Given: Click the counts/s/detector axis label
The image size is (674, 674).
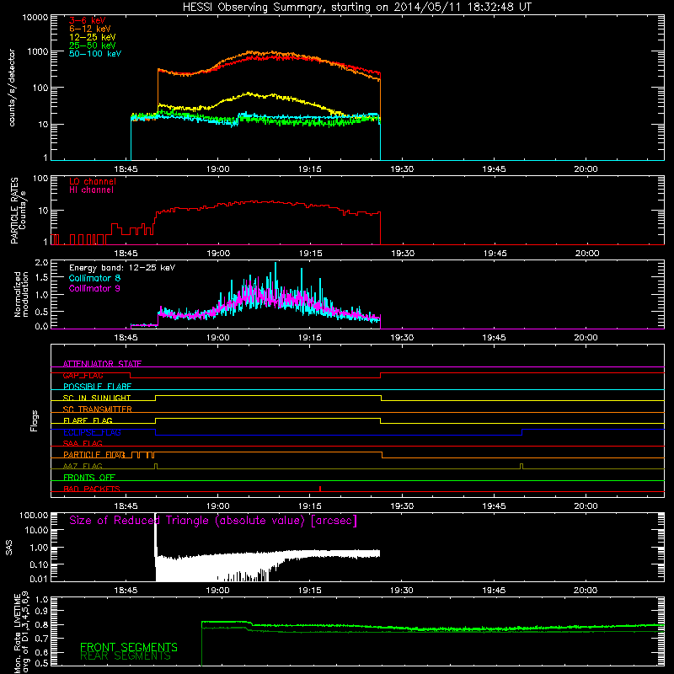Looking at the screenshot, I should pyautogui.click(x=12, y=88).
